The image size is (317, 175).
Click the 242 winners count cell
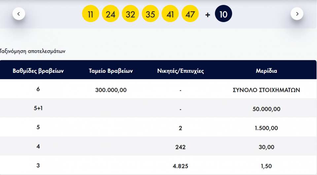tap(180, 147)
